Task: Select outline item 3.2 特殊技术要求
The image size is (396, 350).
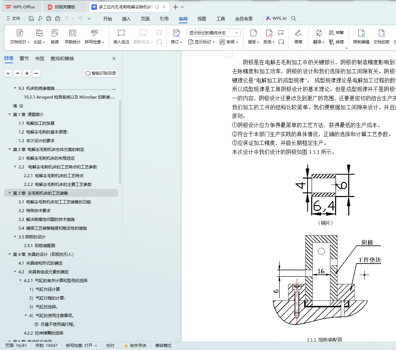Action: point(34,211)
